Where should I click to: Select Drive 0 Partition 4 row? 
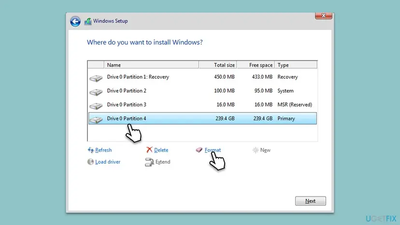202,118
